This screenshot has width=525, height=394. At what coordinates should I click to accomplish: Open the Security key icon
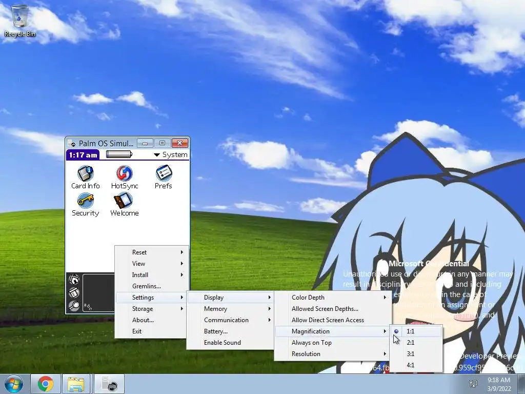click(x=86, y=201)
